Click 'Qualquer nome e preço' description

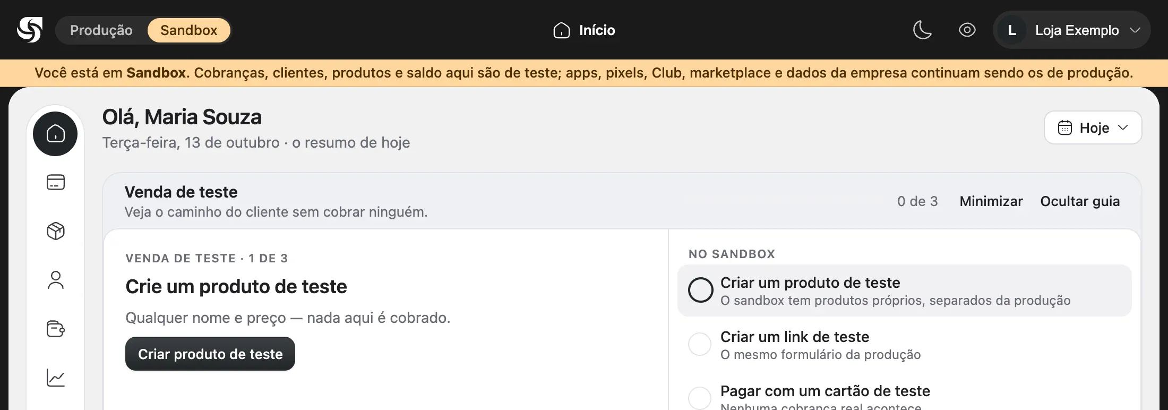[x=288, y=318]
